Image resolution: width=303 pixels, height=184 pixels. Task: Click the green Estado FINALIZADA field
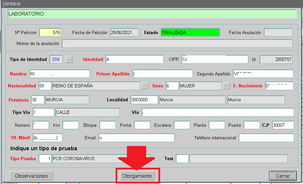pyautogui.click(x=190, y=33)
